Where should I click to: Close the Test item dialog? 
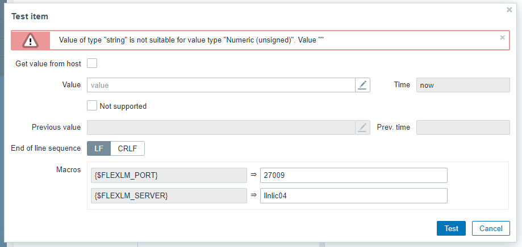tap(509, 10)
